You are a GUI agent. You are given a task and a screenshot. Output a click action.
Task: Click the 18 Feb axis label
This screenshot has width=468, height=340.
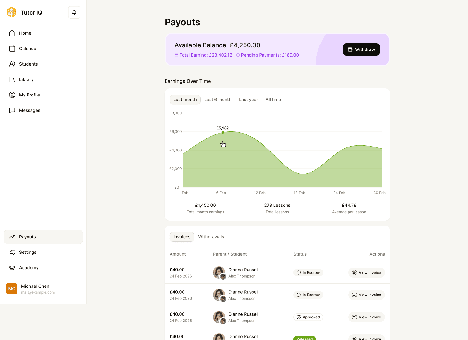299,193
